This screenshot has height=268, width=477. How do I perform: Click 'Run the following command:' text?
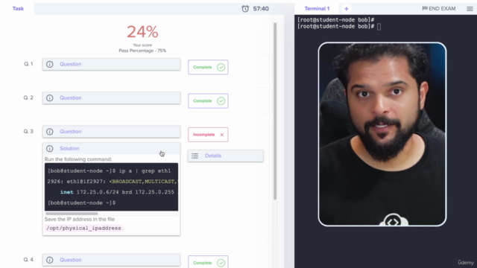(78, 159)
